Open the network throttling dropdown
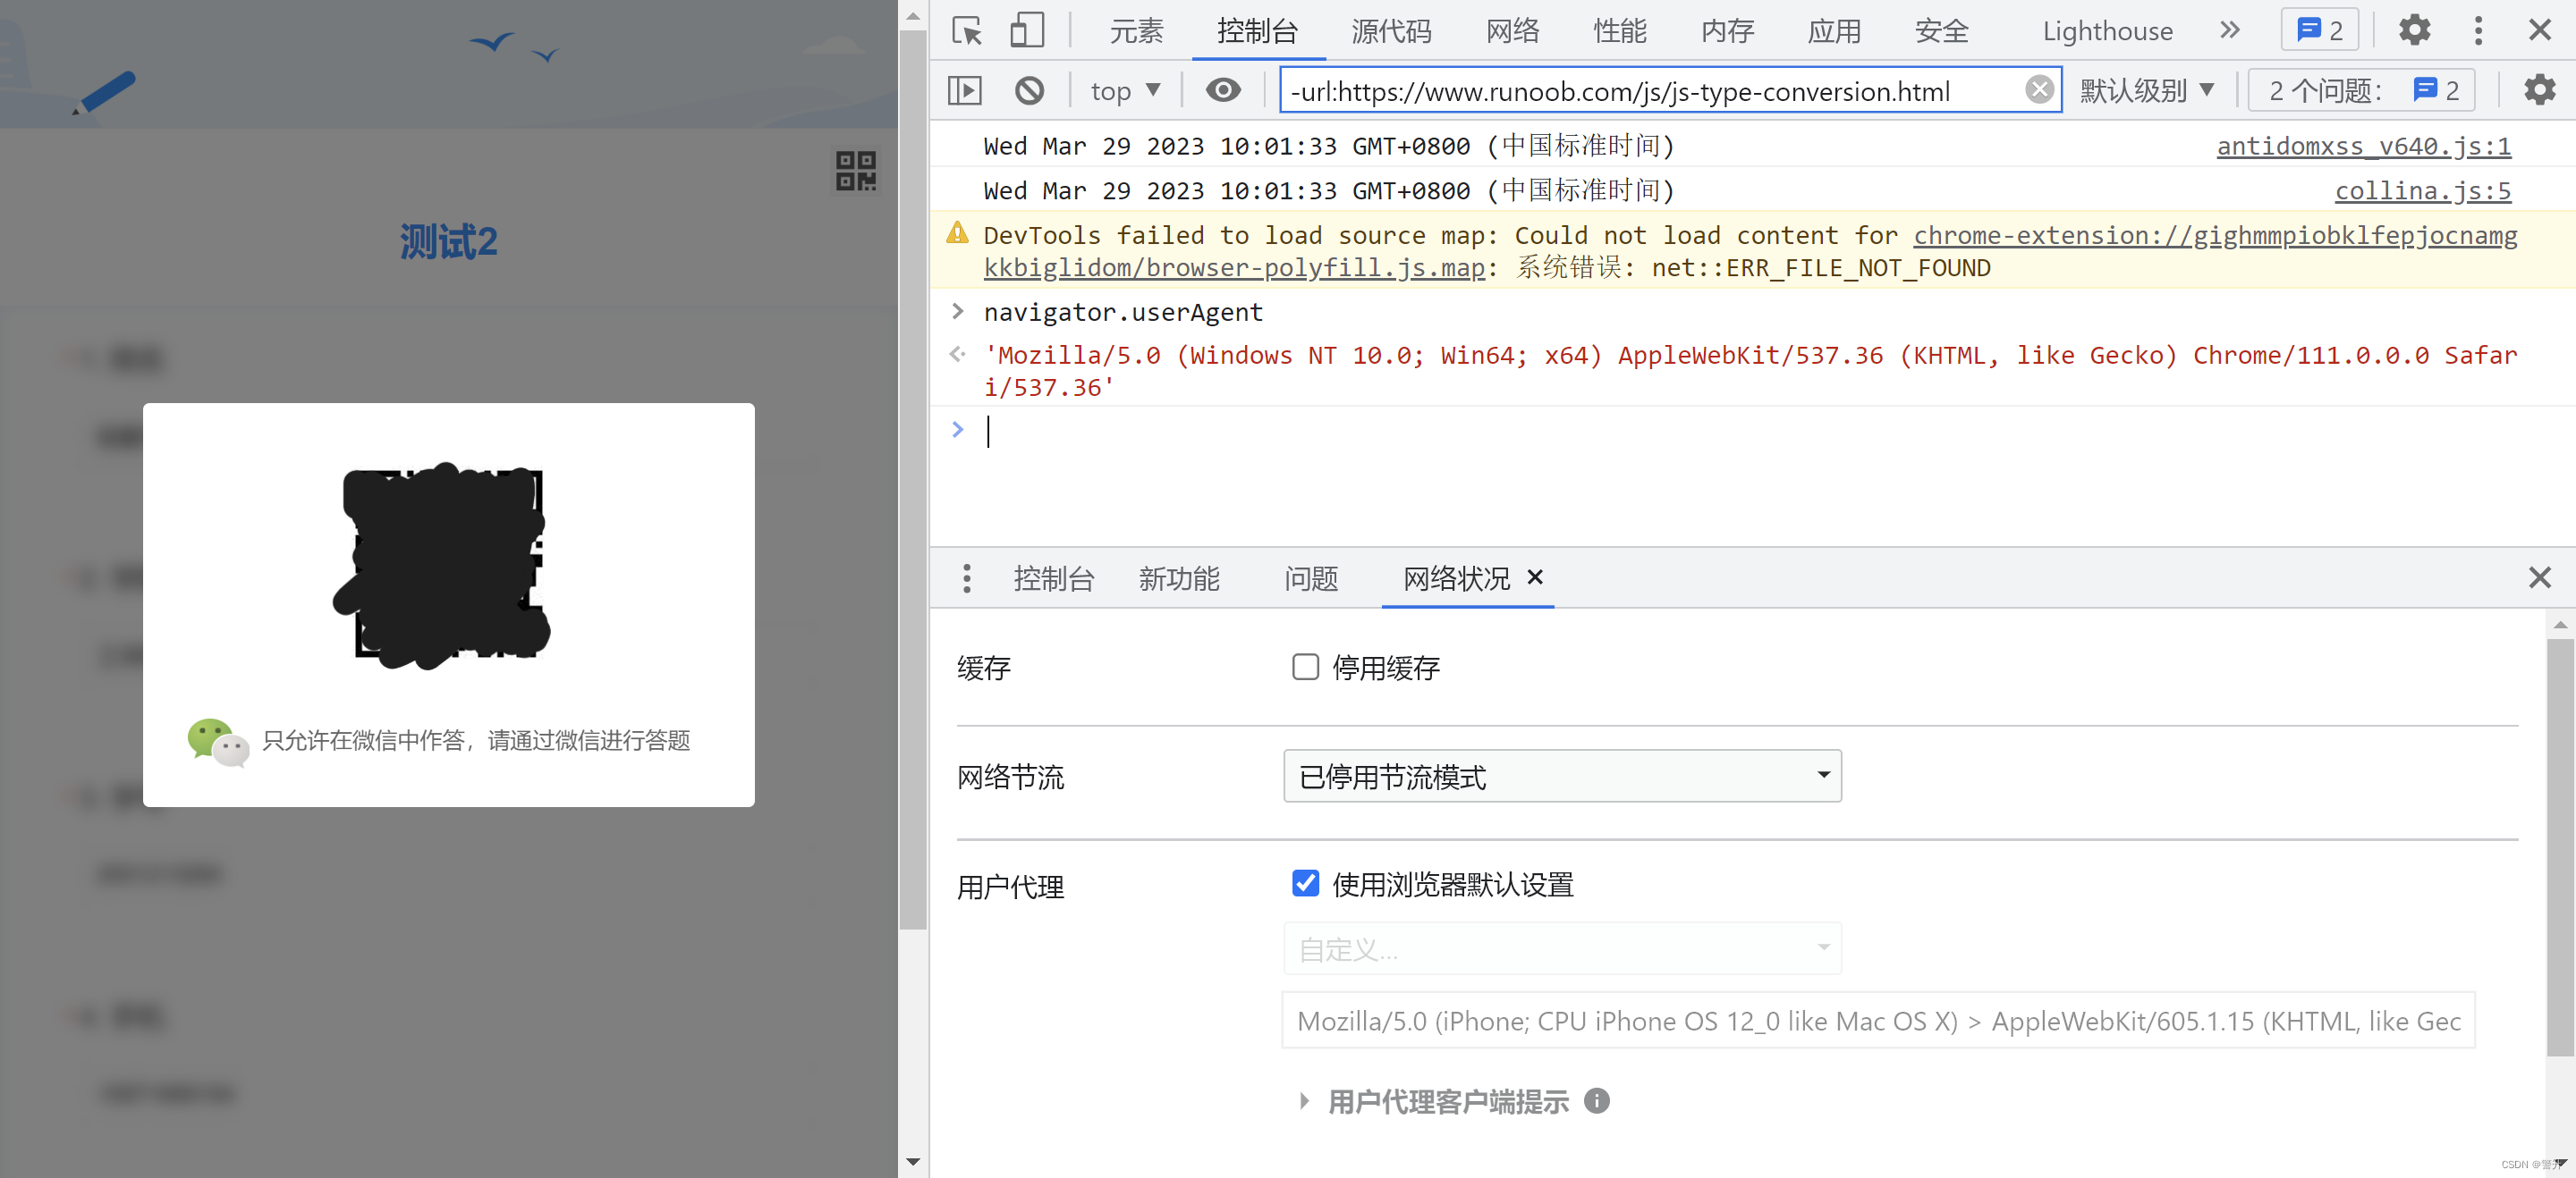 pos(1562,777)
